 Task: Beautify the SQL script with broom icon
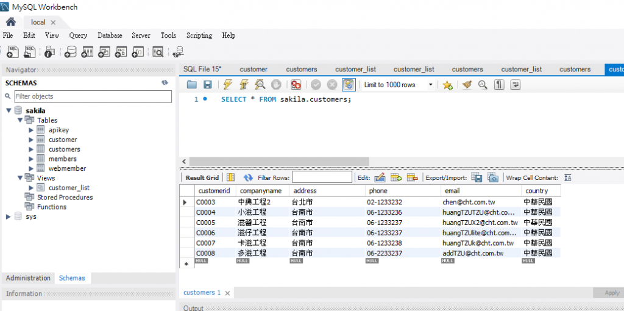[x=467, y=84]
